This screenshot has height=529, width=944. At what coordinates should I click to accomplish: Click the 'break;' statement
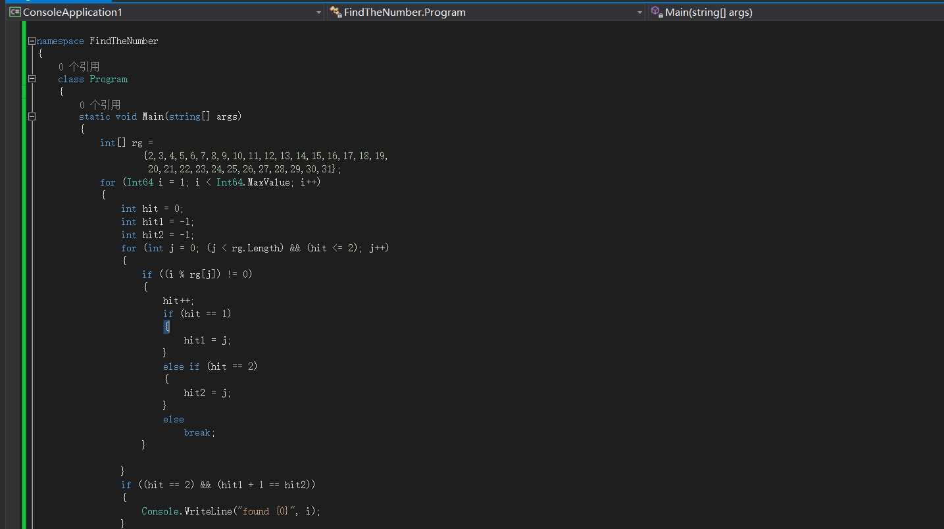coord(200,432)
